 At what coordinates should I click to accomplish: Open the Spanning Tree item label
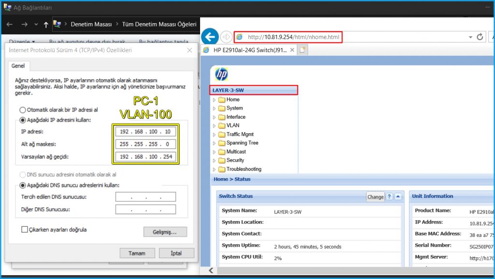[x=242, y=142]
